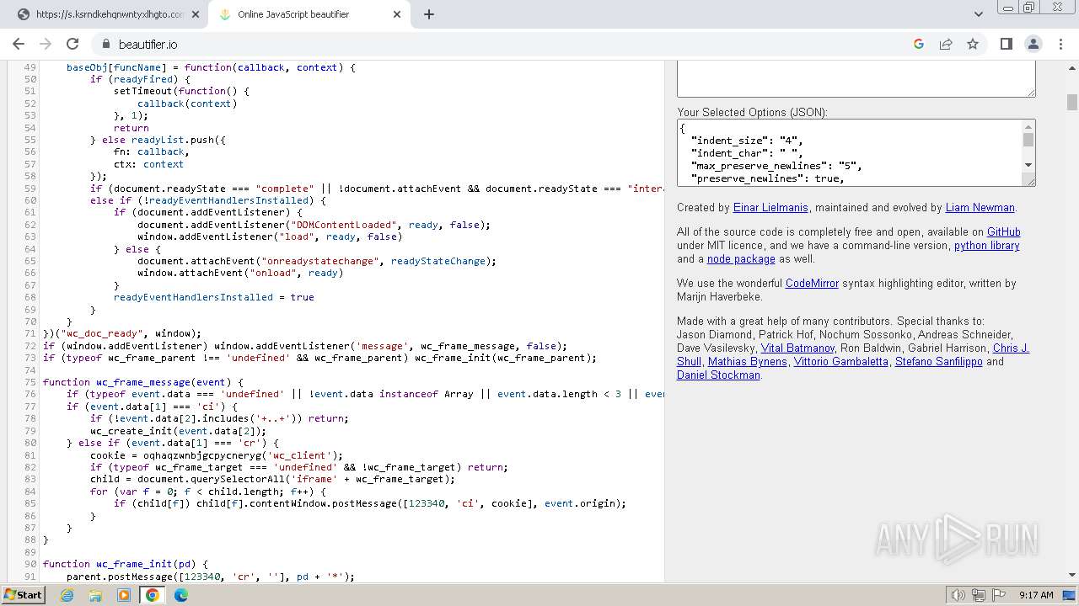View site information lock icon
Image resolution: width=1079 pixels, height=606 pixels.
(106, 44)
